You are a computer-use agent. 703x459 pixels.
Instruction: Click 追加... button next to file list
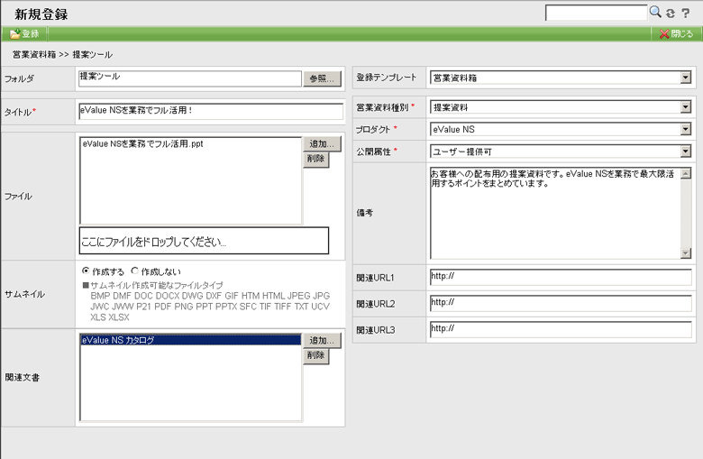tap(322, 144)
